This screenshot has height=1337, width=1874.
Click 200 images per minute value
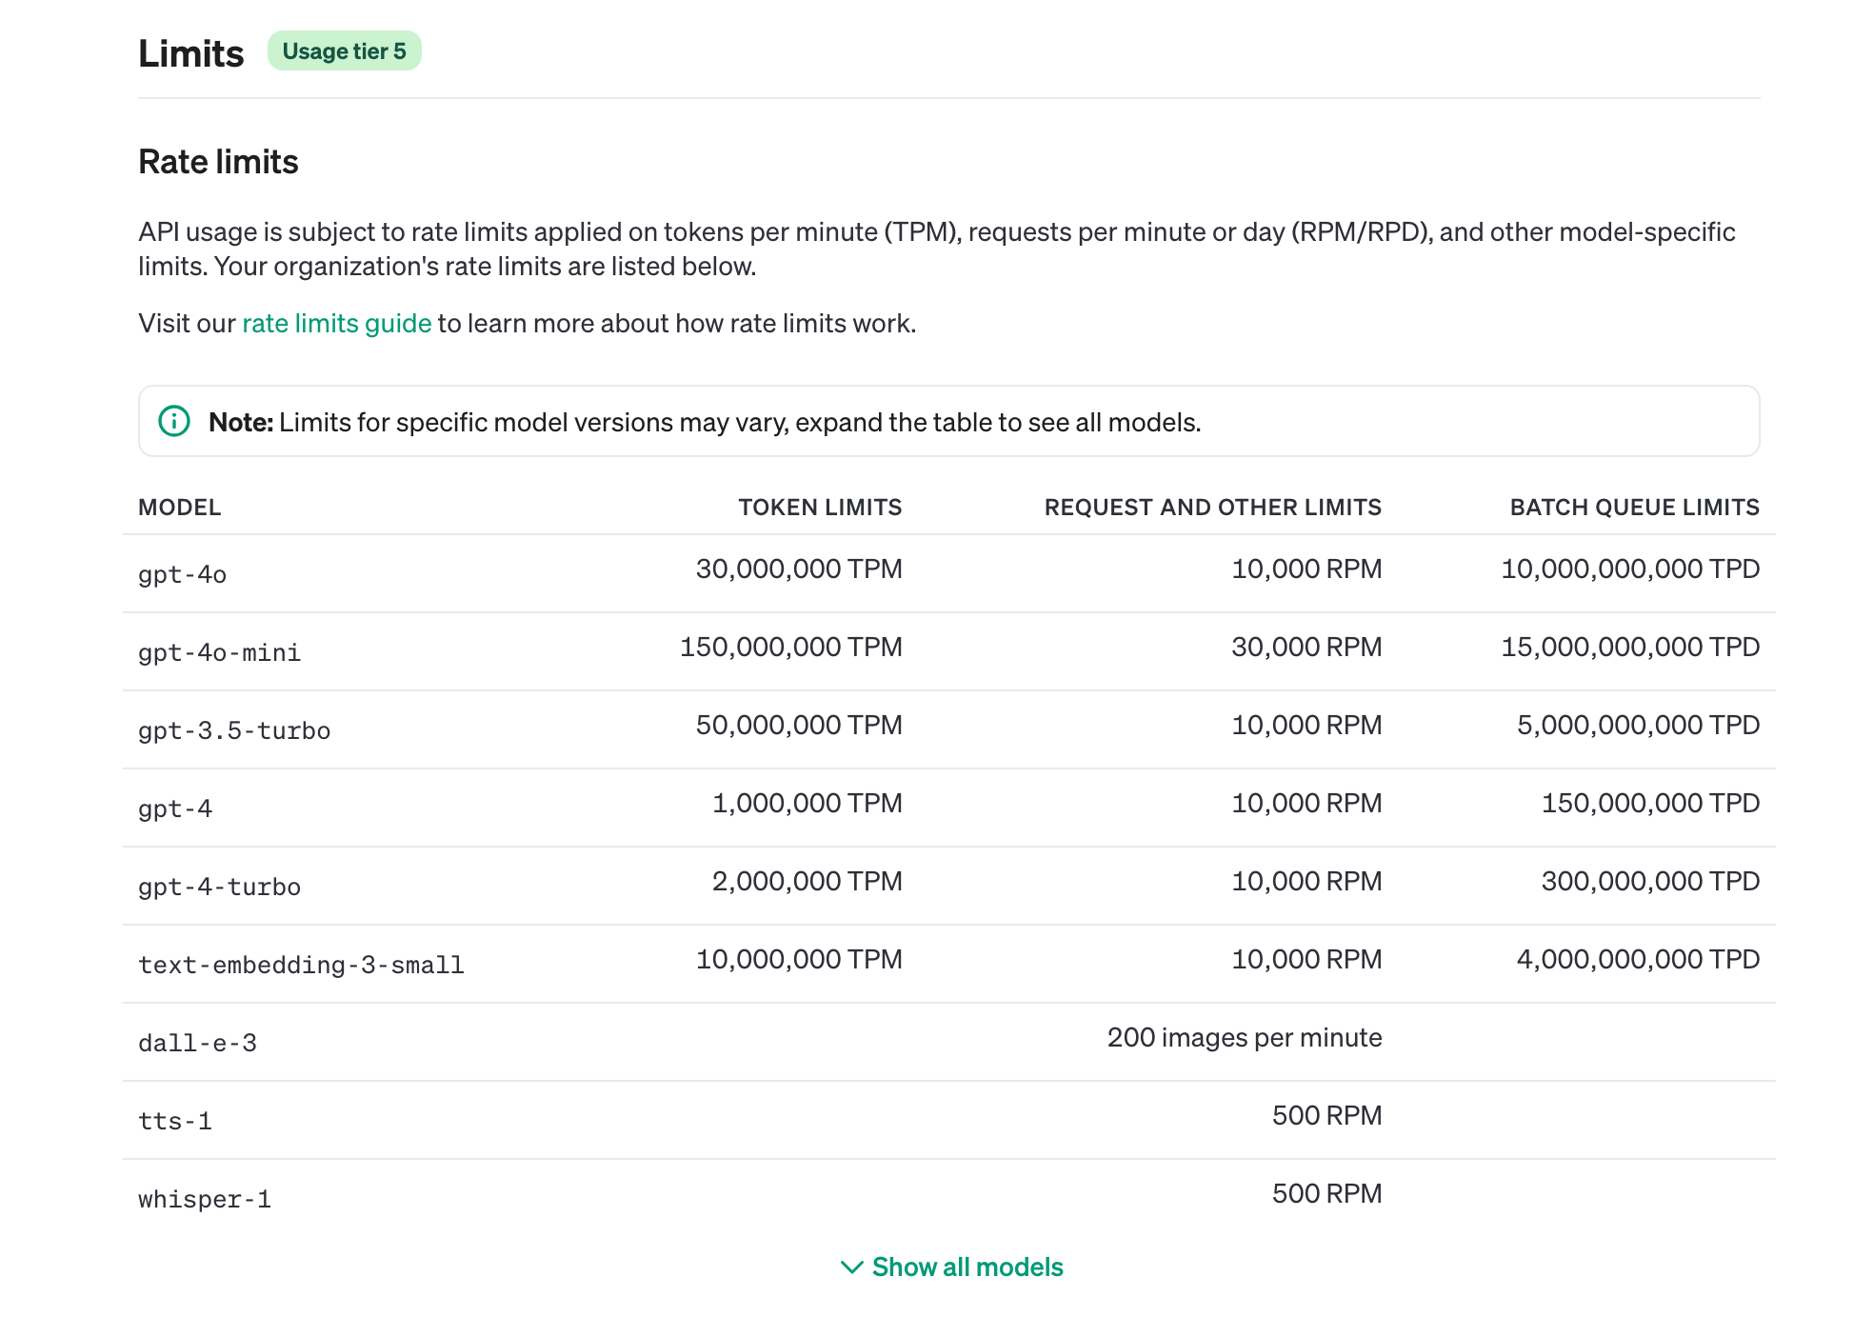[1245, 1038]
